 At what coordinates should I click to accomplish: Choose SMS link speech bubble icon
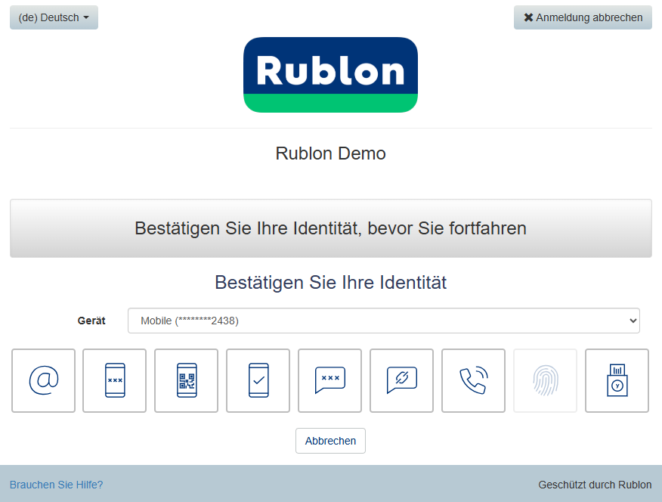click(x=401, y=380)
